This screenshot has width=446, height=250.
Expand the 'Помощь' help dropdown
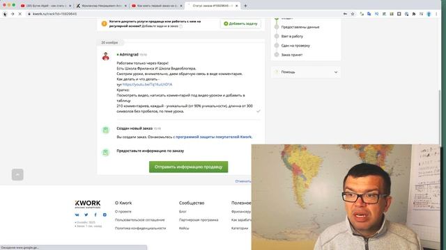306,72
